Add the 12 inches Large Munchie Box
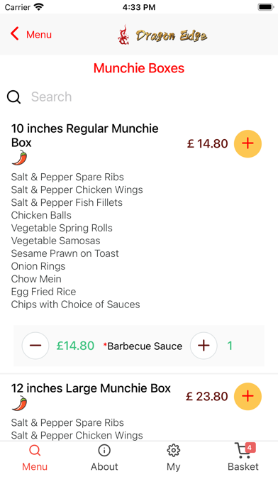The width and height of the screenshot is (278, 494). pos(248,396)
